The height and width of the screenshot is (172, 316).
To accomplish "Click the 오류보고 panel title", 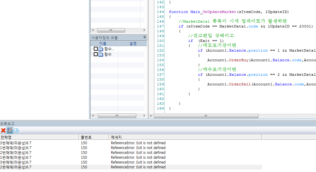I will 7,124.
